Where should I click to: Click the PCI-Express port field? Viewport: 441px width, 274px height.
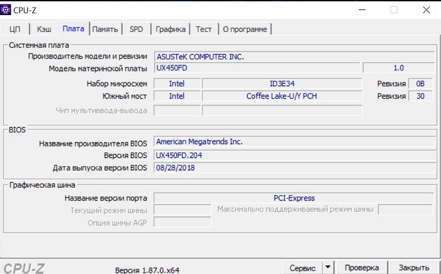(294, 198)
